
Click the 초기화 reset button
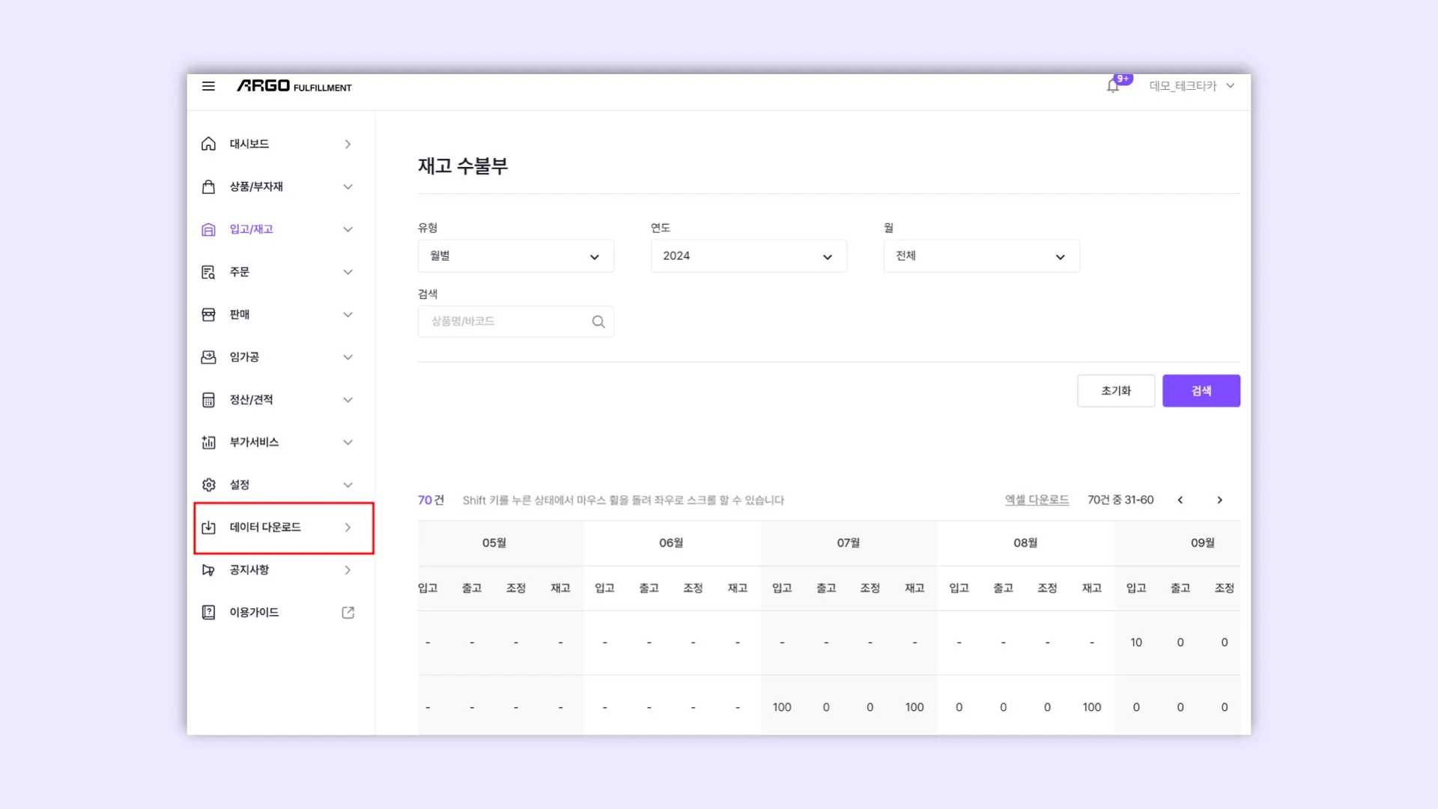pyautogui.click(x=1115, y=391)
